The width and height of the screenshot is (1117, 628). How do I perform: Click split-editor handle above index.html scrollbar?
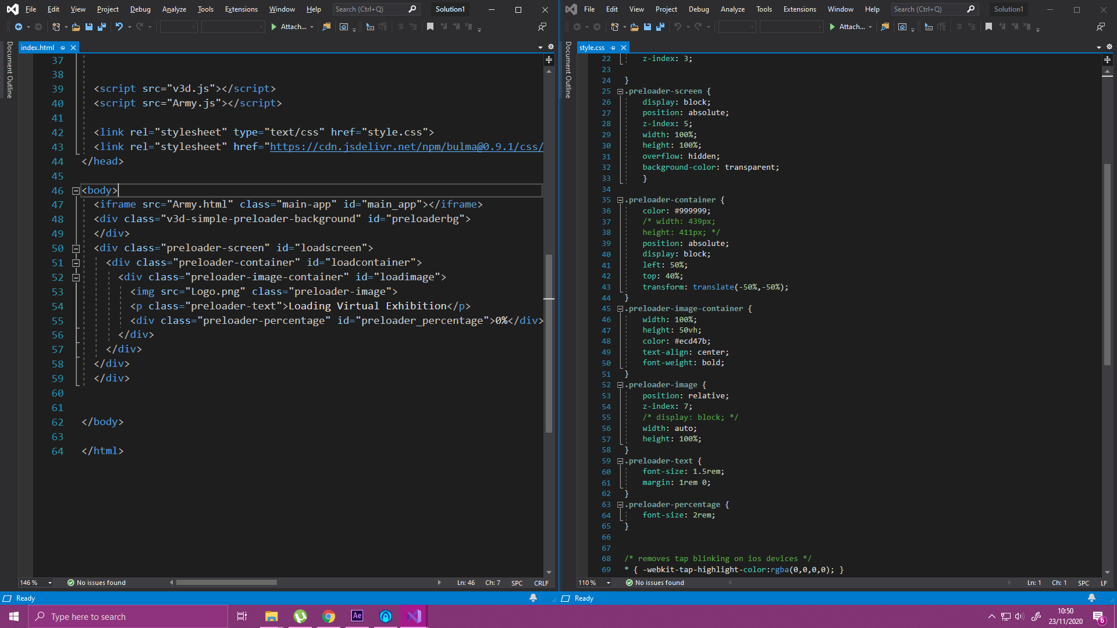(x=549, y=60)
